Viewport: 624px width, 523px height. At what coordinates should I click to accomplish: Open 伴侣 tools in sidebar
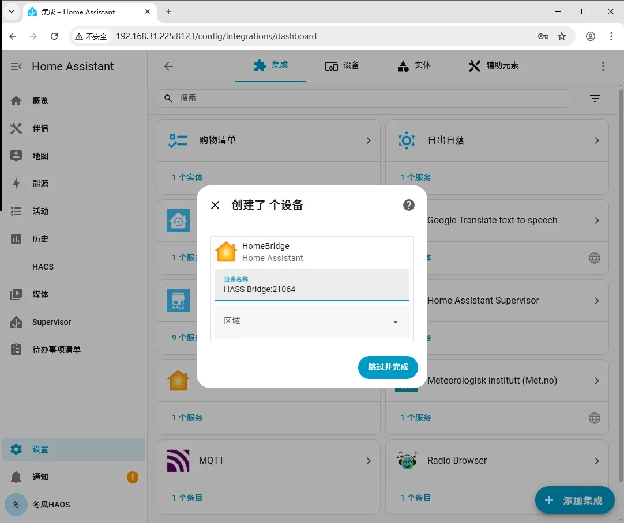(x=74, y=128)
